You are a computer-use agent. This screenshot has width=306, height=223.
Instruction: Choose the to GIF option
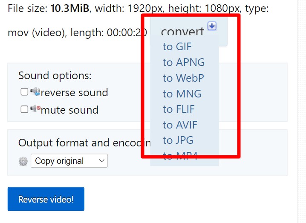tap(177, 47)
